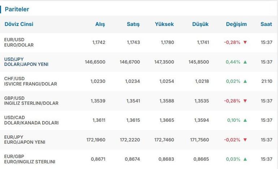Select the CHF/USD Isvicre Frangi/Dolar row
Image resolution: width=278 pixels, height=169 pixels.
click(x=139, y=81)
